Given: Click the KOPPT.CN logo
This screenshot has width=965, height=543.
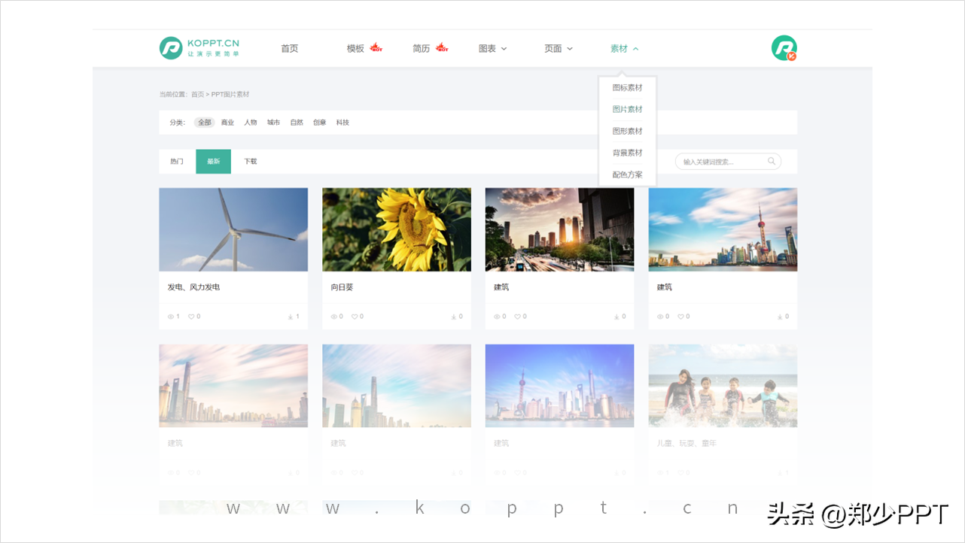Looking at the screenshot, I should click(199, 48).
